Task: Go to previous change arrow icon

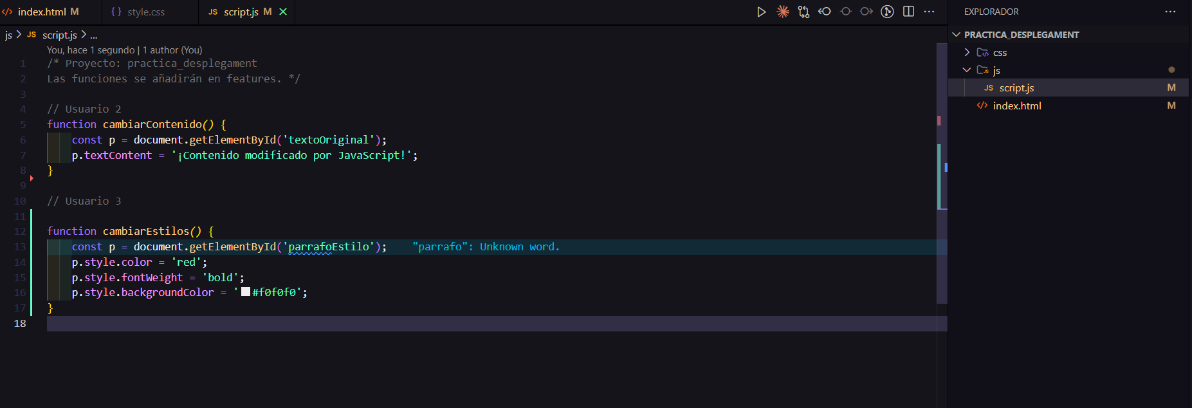Action: point(825,12)
